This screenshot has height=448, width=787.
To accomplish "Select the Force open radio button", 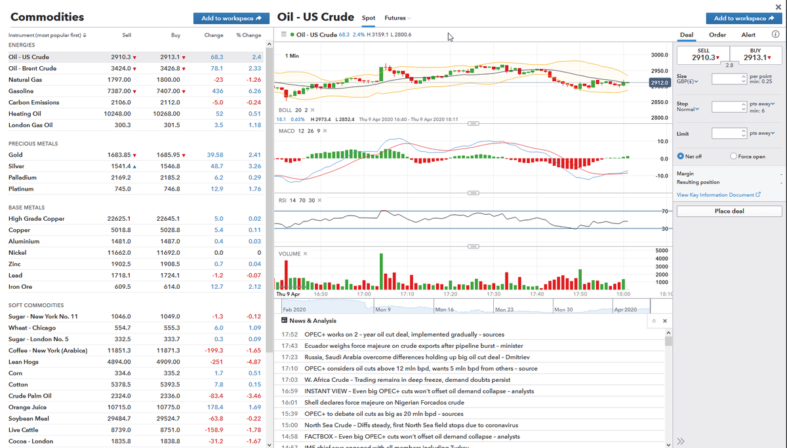I will point(733,157).
